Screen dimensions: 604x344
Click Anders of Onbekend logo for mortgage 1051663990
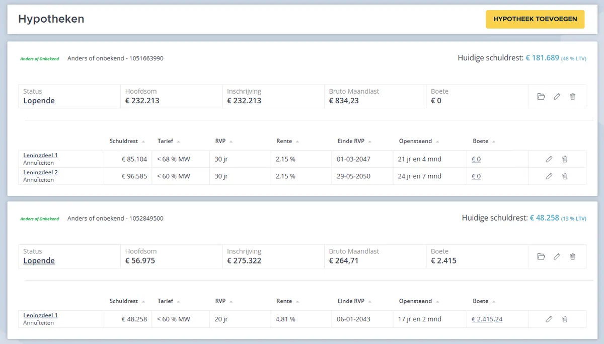pyautogui.click(x=40, y=58)
